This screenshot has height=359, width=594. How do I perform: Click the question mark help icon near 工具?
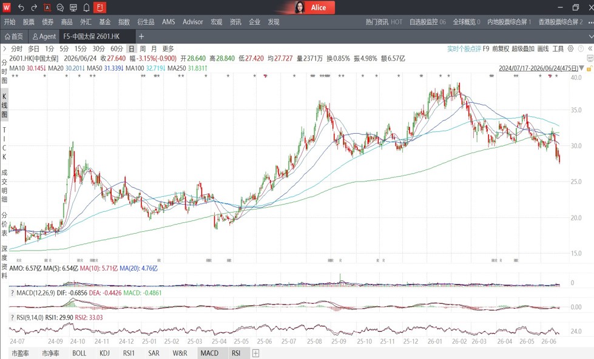click(x=581, y=49)
